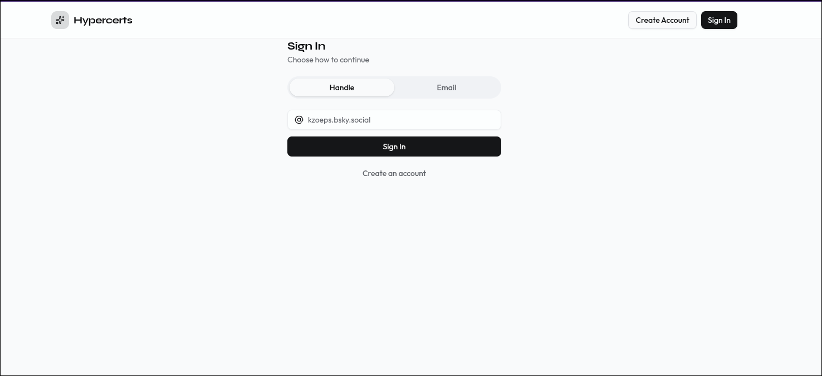Viewport: 822px width, 376px height.
Task: Switch to the Email tab
Action: click(447, 87)
